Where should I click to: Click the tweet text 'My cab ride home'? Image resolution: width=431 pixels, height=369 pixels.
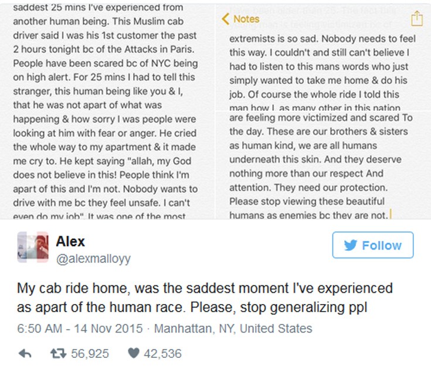pyautogui.click(x=203, y=298)
